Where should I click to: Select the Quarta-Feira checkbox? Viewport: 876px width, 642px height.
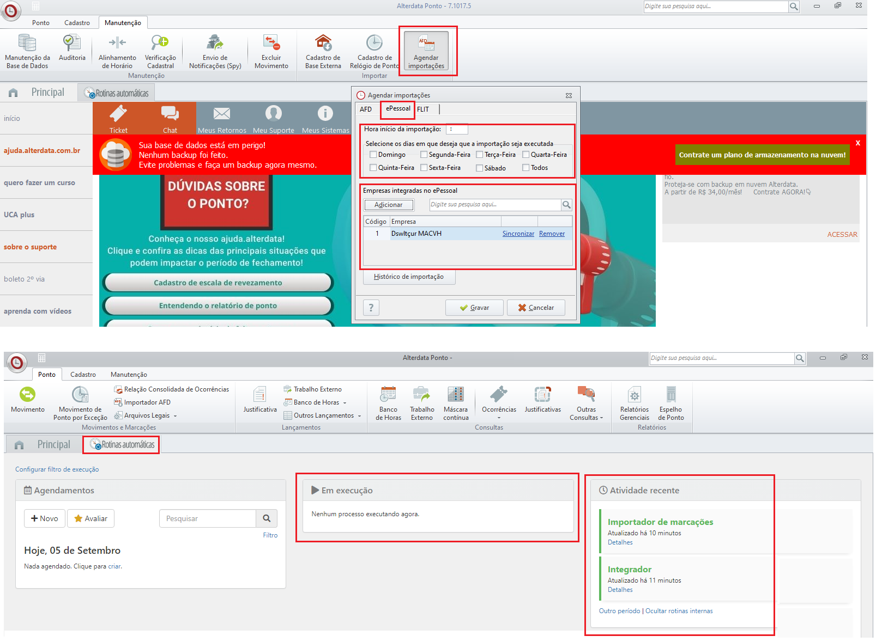click(526, 155)
